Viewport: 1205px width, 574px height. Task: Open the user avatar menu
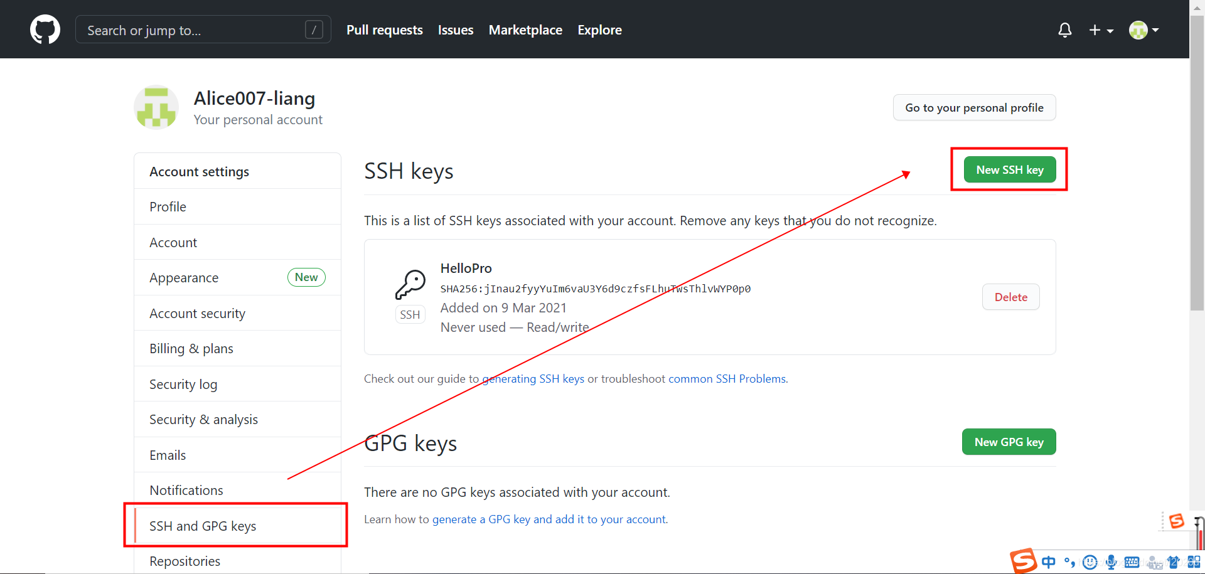[x=1143, y=30]
